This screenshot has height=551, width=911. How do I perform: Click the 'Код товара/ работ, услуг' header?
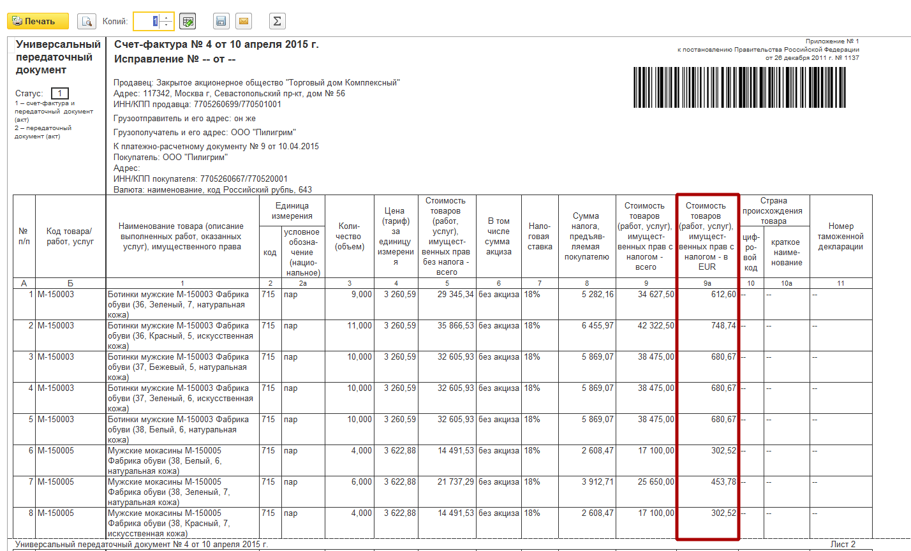point(70,237)
